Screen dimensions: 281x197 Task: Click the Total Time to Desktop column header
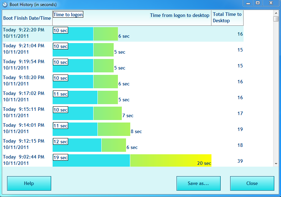227,18
